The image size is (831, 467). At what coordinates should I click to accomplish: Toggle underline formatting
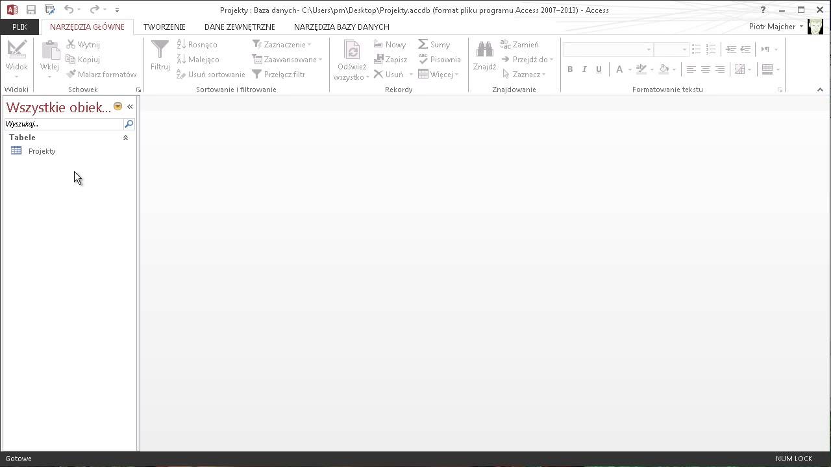(599, 69)
